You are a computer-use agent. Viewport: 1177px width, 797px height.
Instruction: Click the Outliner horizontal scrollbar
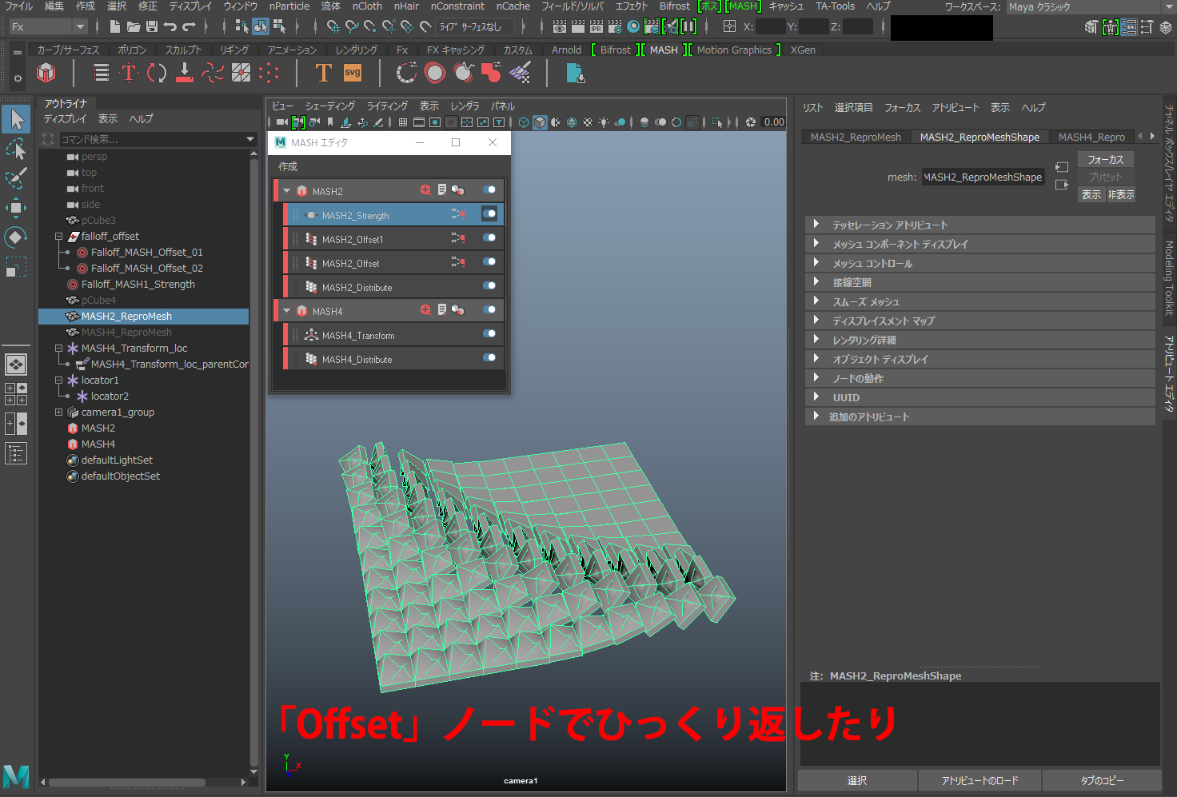pyautogui.click(x=126, y=783)
